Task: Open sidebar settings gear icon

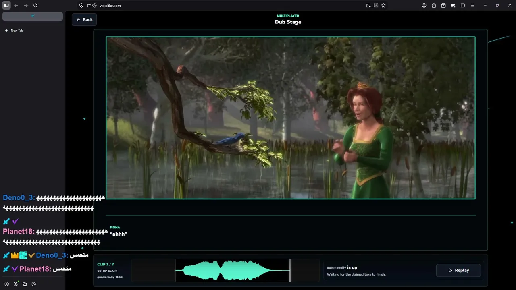Action: 7,284
